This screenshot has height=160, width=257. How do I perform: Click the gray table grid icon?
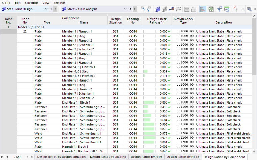pyautogui.click(x=187, y=9)
